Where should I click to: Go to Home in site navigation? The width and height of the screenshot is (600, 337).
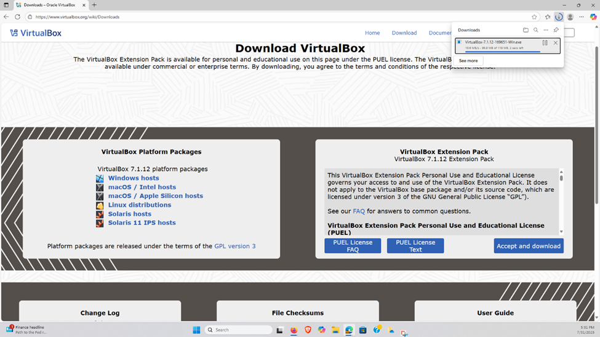pos(372,33)
